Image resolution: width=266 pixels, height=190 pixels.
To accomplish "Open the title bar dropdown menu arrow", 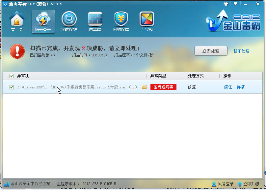I will coord(235,4).
